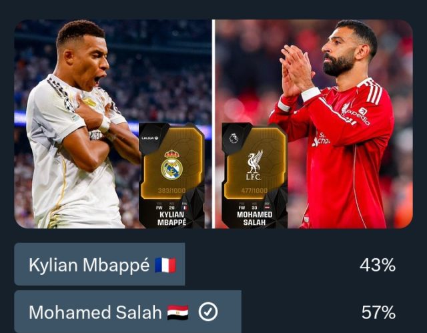Viewport: 427px width, 333px height.
Task: Click the LaLiga logo on Mbappé's card
Action: 149,138
